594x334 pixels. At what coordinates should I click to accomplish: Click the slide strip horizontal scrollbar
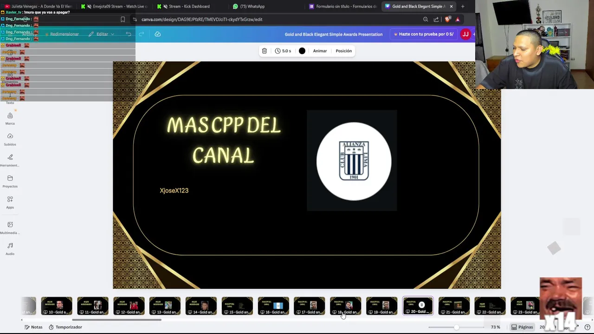point(117,320)
